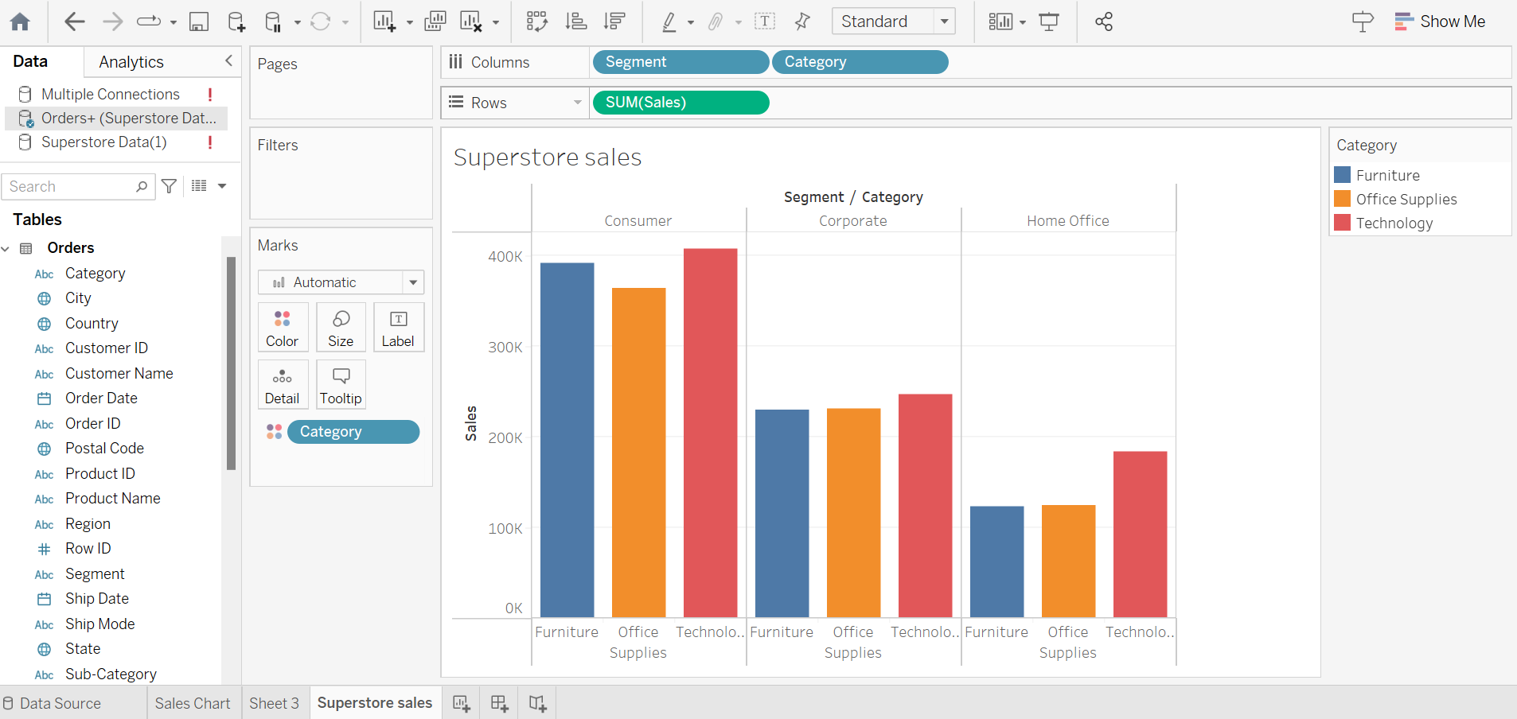The image size is (1517, 719).
Task: Switch to the Data tab
Action: pos(30,61)
